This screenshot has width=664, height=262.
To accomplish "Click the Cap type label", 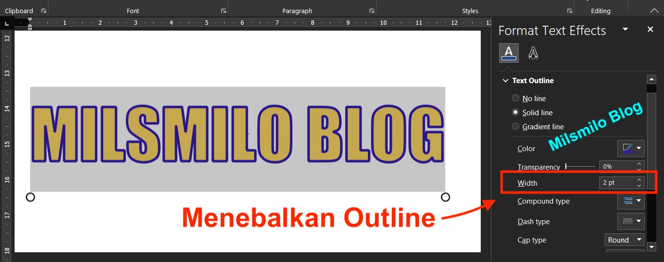I will tap(532, 240).
